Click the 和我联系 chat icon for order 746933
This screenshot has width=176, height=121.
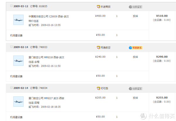click(135, 47)
